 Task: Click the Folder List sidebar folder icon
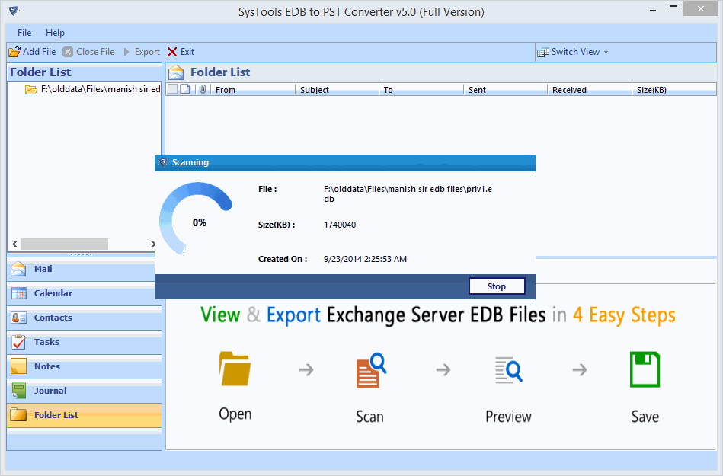click(19, 415)
